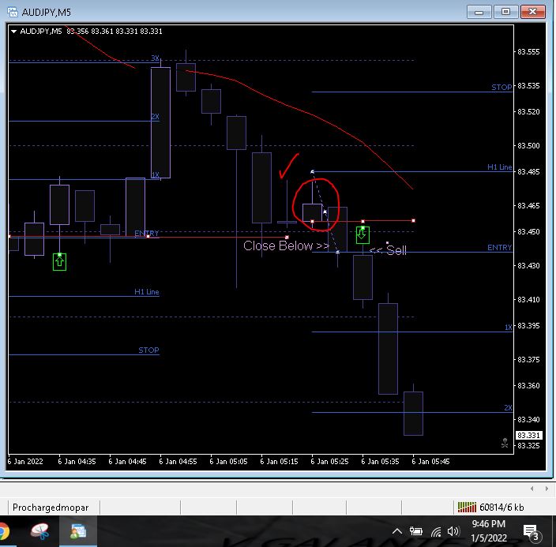
Task: Click the lower left STOP label
Action: (148, 350)
